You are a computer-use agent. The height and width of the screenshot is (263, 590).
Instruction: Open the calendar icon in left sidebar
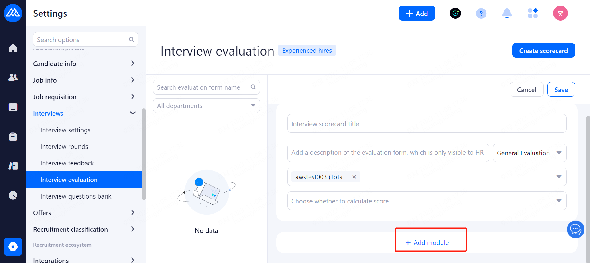pos(13,107)
